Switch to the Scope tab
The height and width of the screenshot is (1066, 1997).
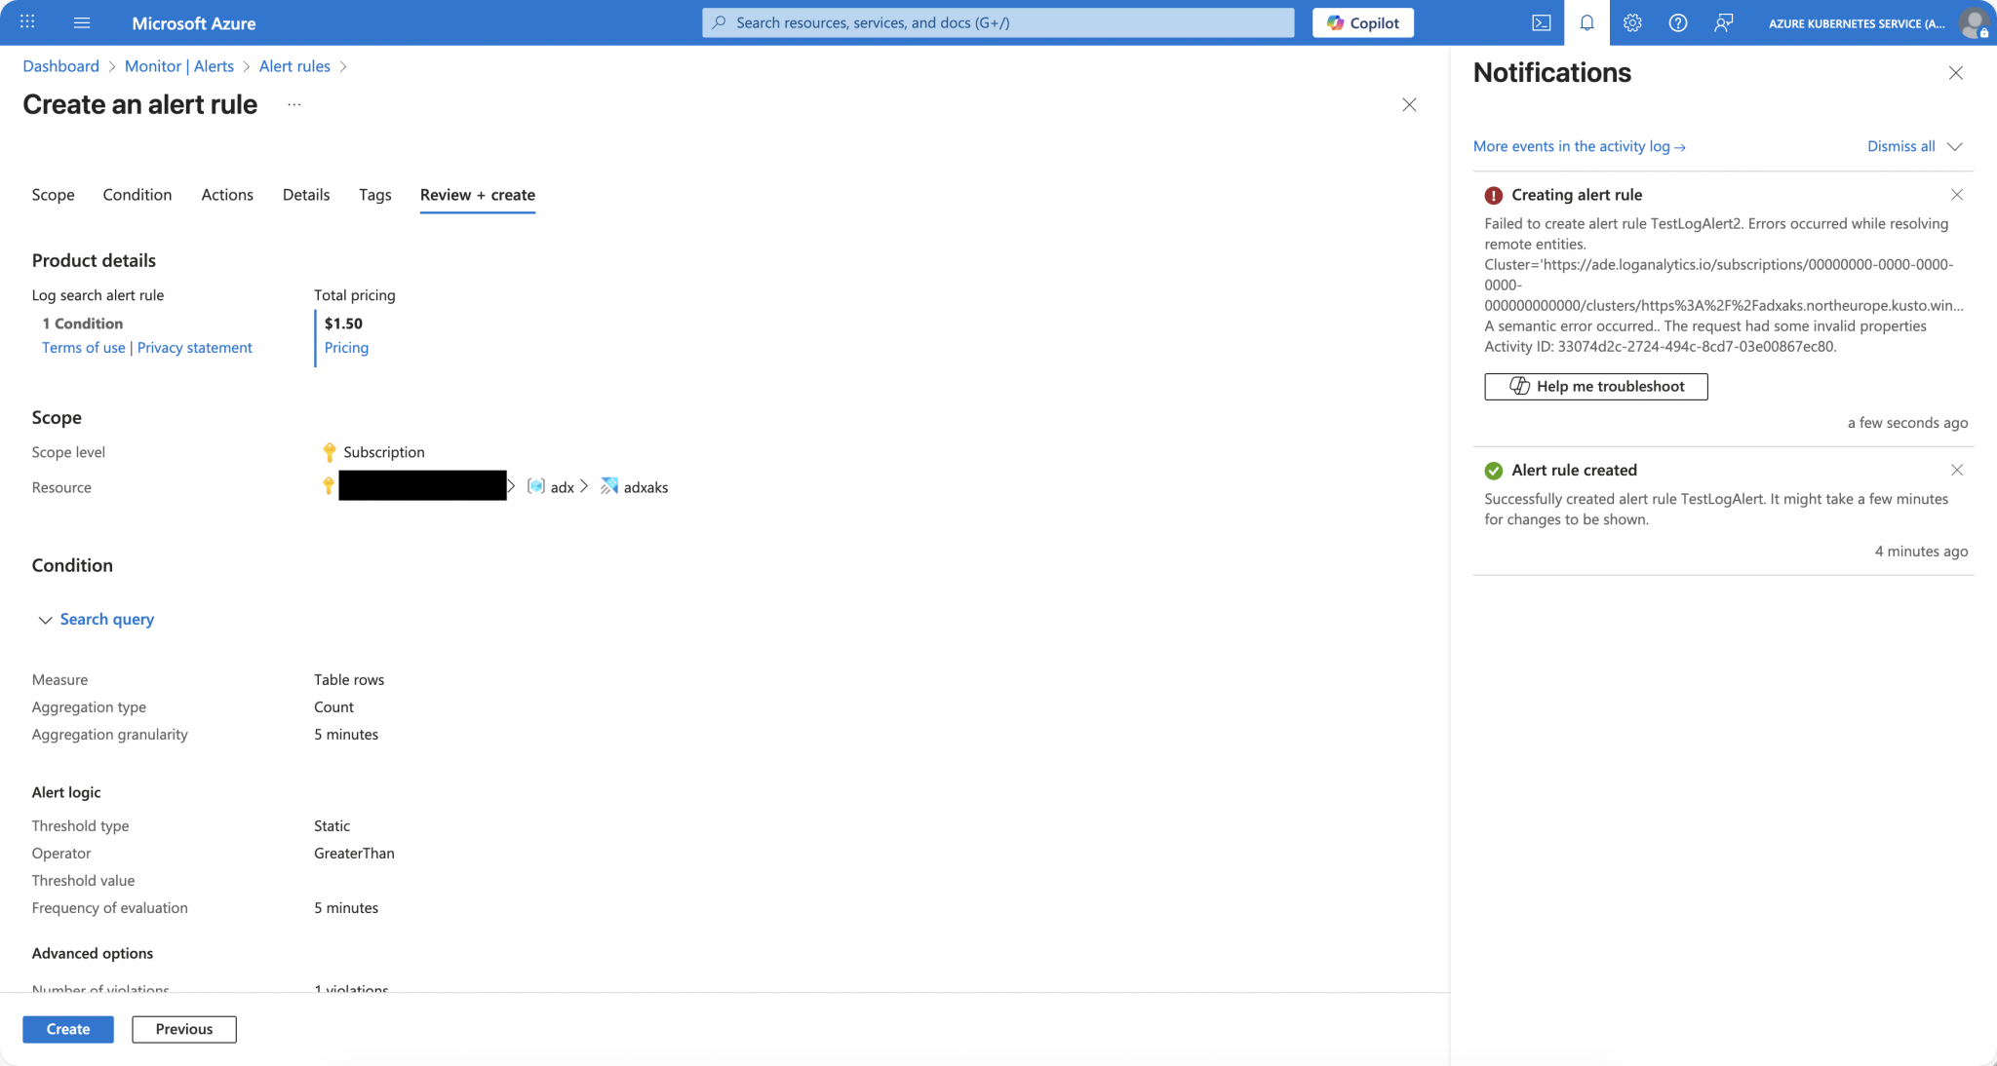(53, 195)
